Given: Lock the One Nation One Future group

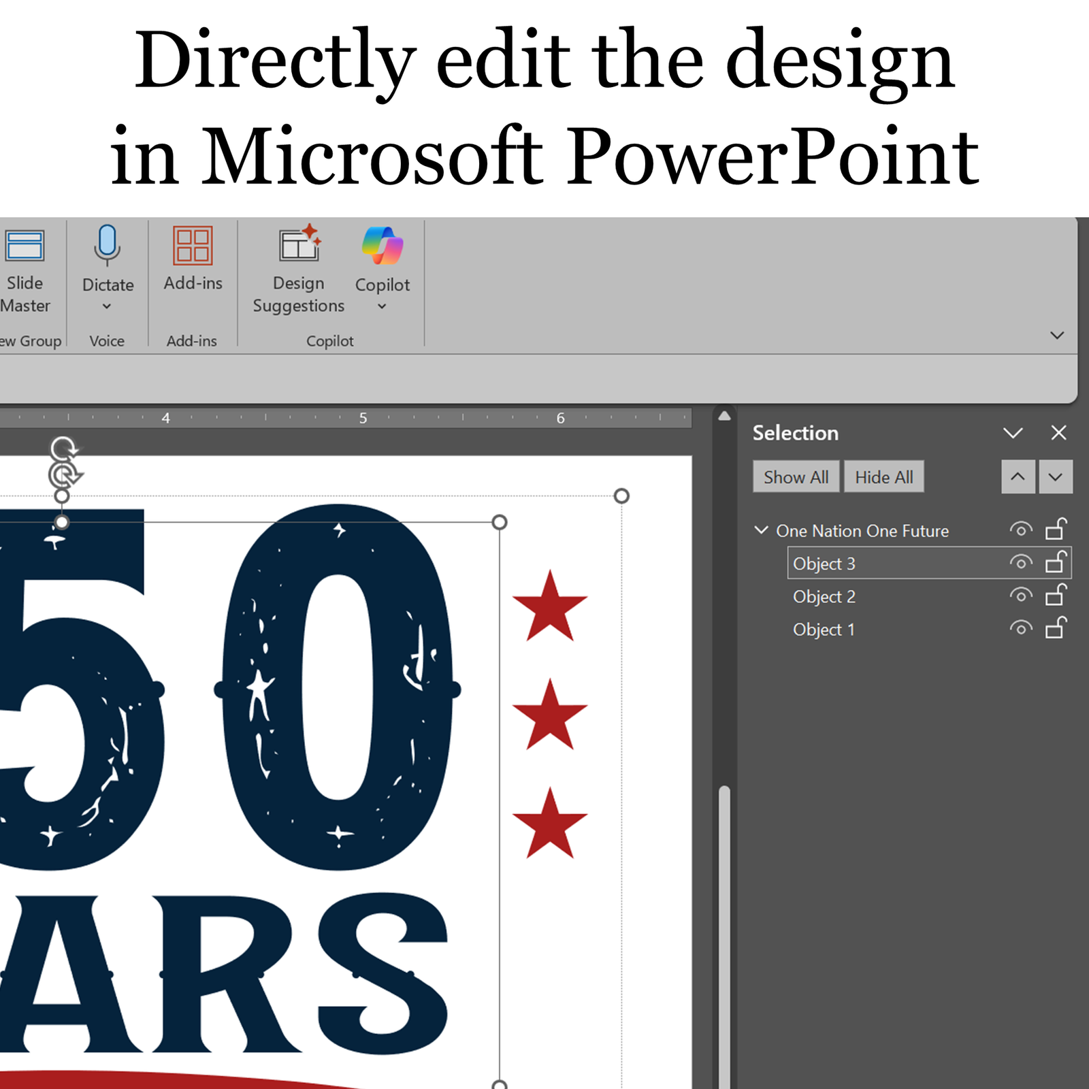Looking at the screenshot, I should 1056,529.
